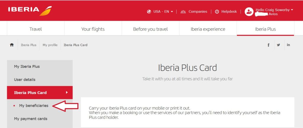The width and height of the screenshot is (303, 128).
Task: Open User details in sidebar
Action: 25,80
